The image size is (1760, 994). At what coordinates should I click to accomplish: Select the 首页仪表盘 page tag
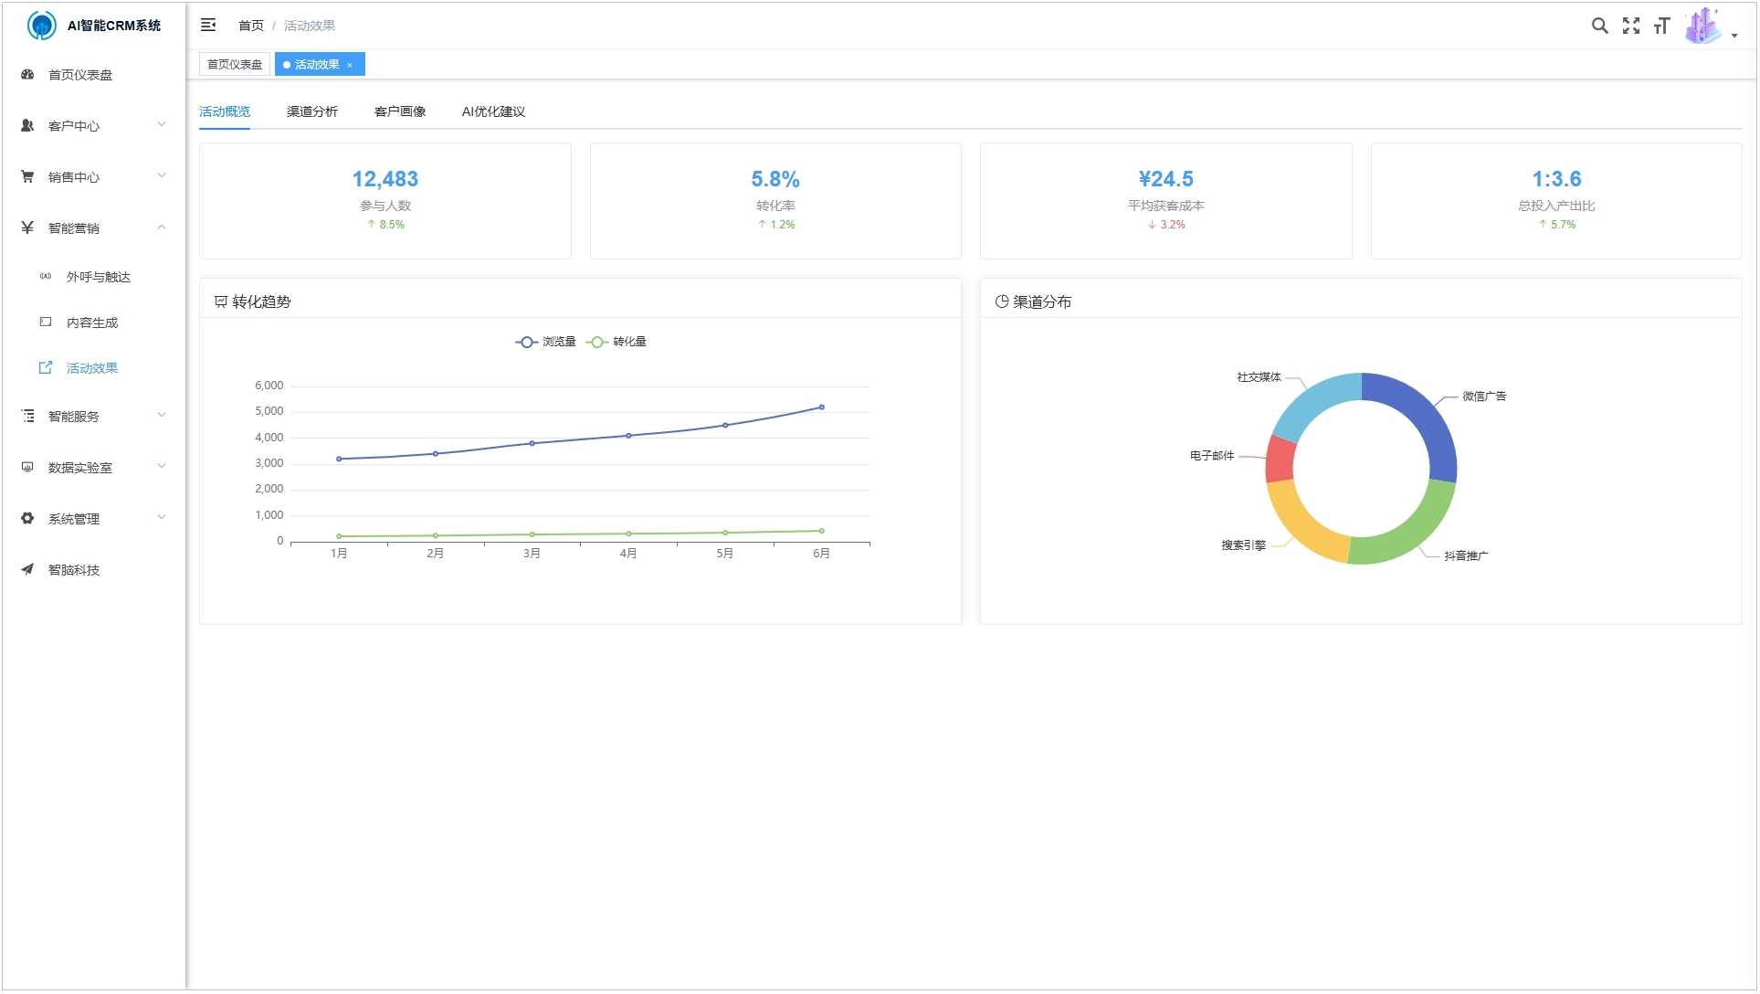pos(234,65)
